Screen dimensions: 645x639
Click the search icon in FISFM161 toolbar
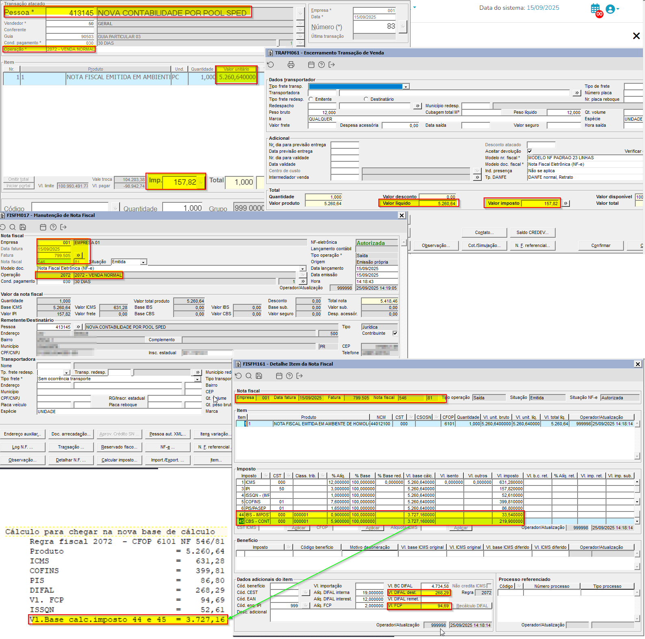coord(249,376)
